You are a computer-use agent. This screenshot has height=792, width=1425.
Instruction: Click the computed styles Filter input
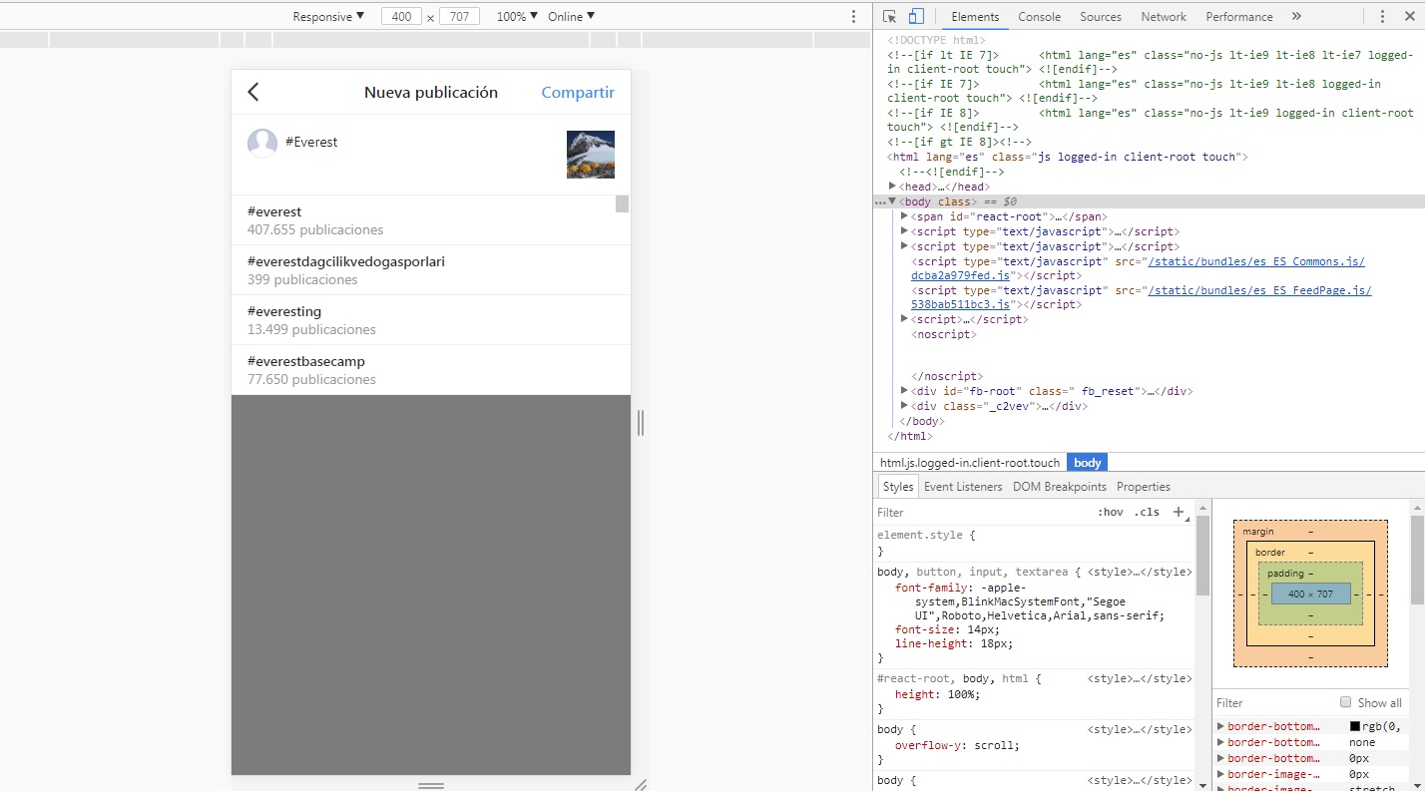1272,703
